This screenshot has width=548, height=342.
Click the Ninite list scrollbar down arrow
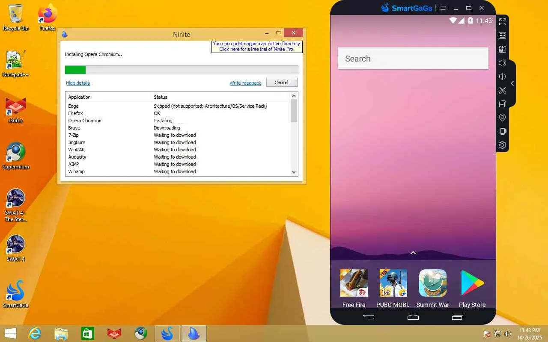(294, 172)
